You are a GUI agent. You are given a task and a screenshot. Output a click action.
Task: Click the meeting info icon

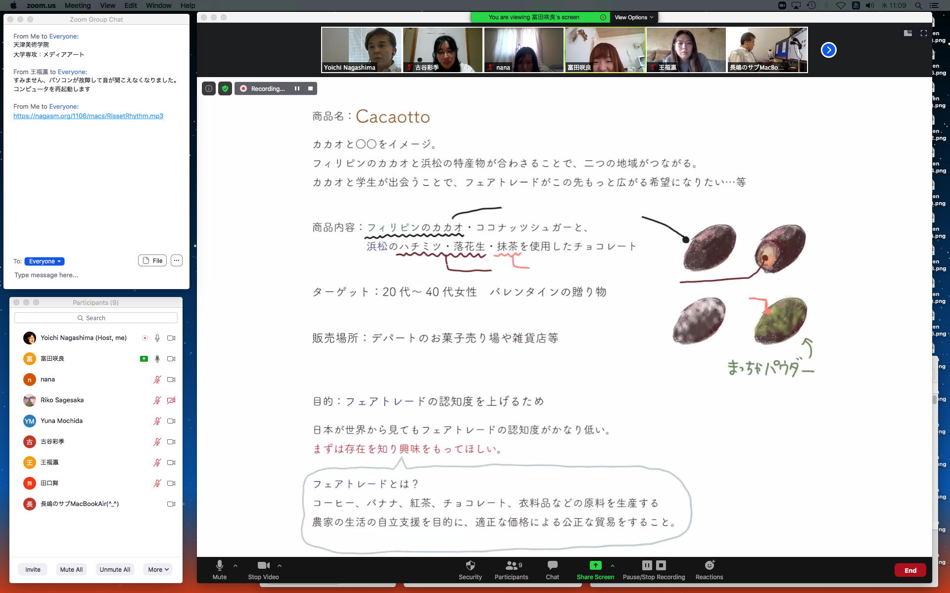[x=209, y=88]
